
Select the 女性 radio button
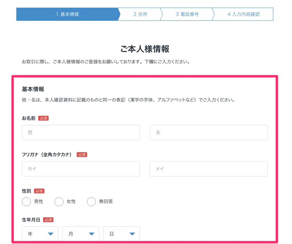tap(59, 202)
